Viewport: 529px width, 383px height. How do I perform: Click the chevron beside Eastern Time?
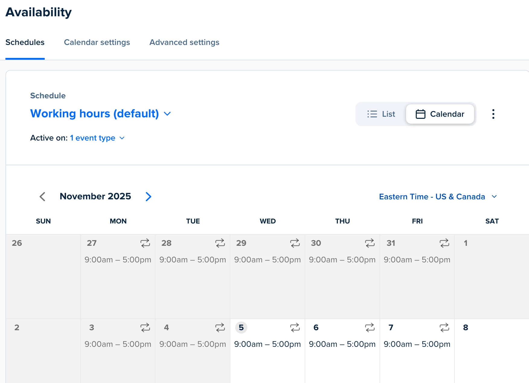click(x=494, y=197)
